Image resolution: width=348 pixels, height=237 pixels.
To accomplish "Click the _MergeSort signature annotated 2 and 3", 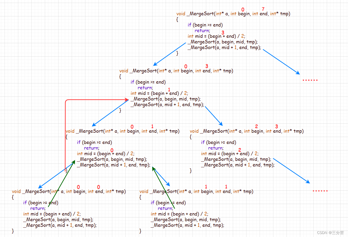I will [247, 131].
